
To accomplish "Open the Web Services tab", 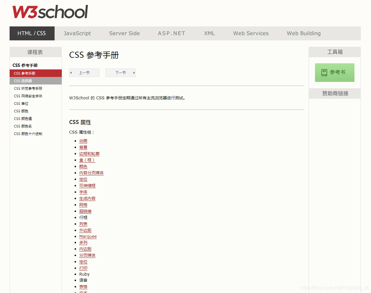I will pos(251,33).
